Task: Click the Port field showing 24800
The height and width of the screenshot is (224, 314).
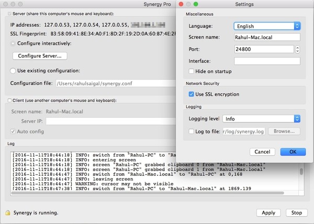Action: click(264, 49)
